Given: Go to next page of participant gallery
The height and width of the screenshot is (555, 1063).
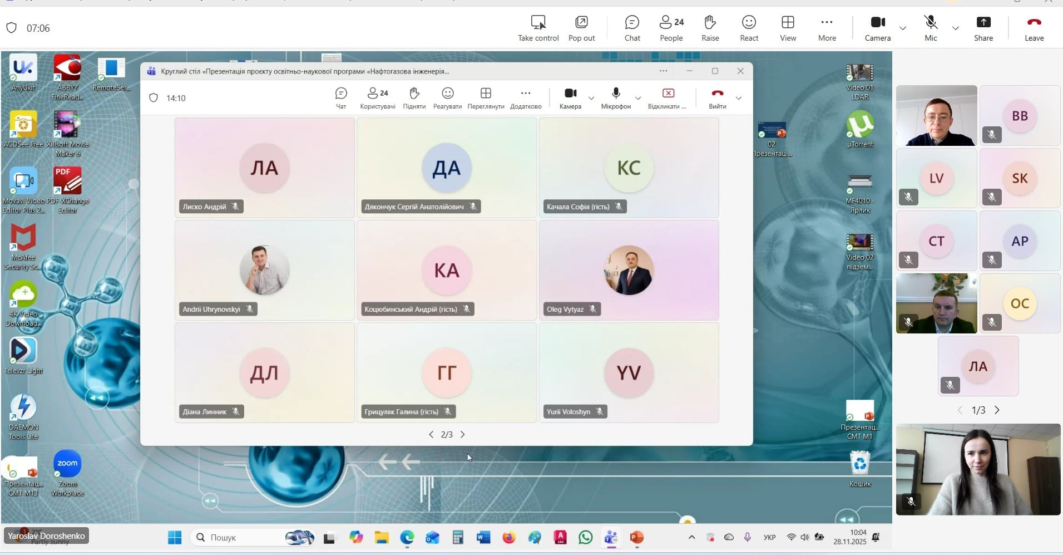Looking at the screenshot, I should pyautogui.click(x=997, y=410).
